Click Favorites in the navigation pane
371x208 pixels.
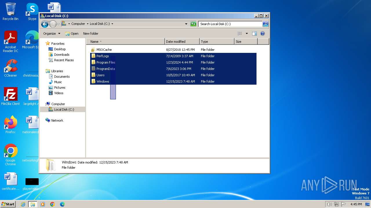(58, 44)
